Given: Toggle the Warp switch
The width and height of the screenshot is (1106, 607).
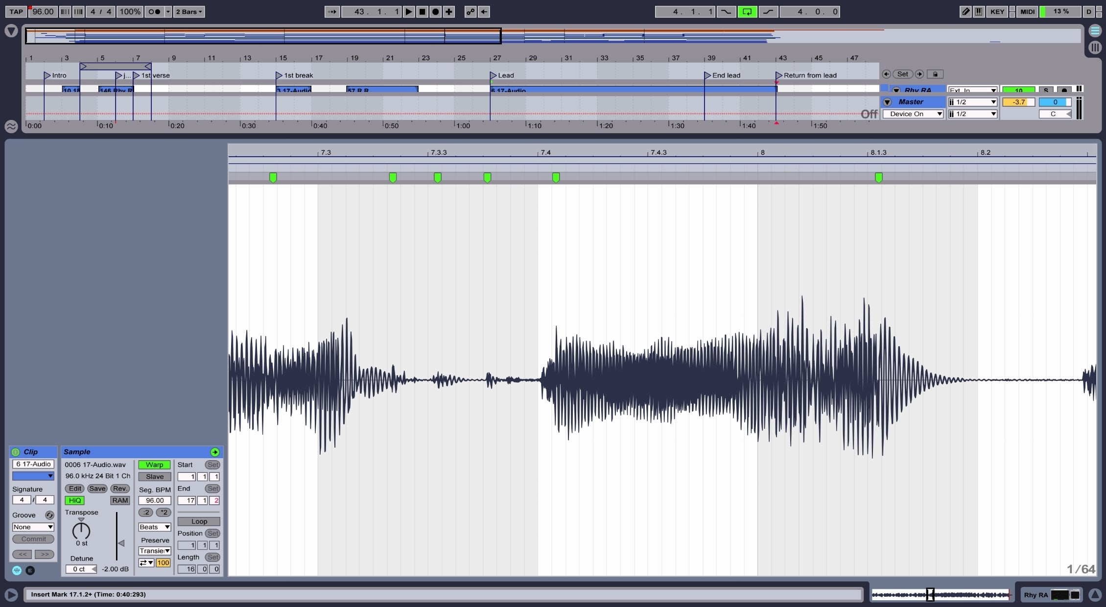Looking at the screenshot, I should coord(154,465).
